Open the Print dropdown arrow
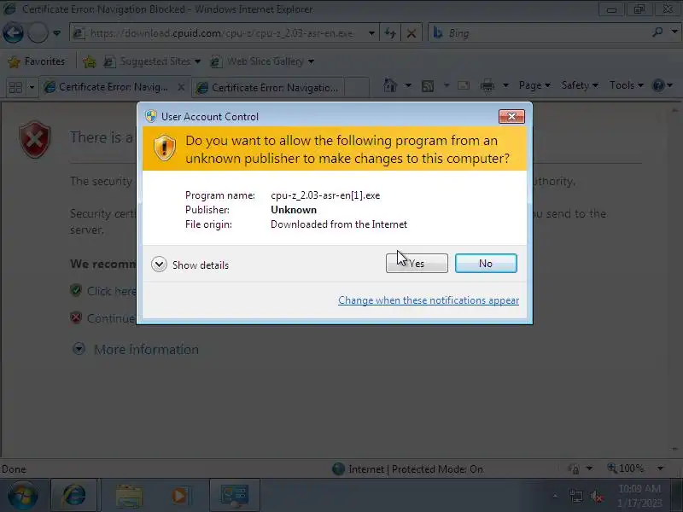 505,85
